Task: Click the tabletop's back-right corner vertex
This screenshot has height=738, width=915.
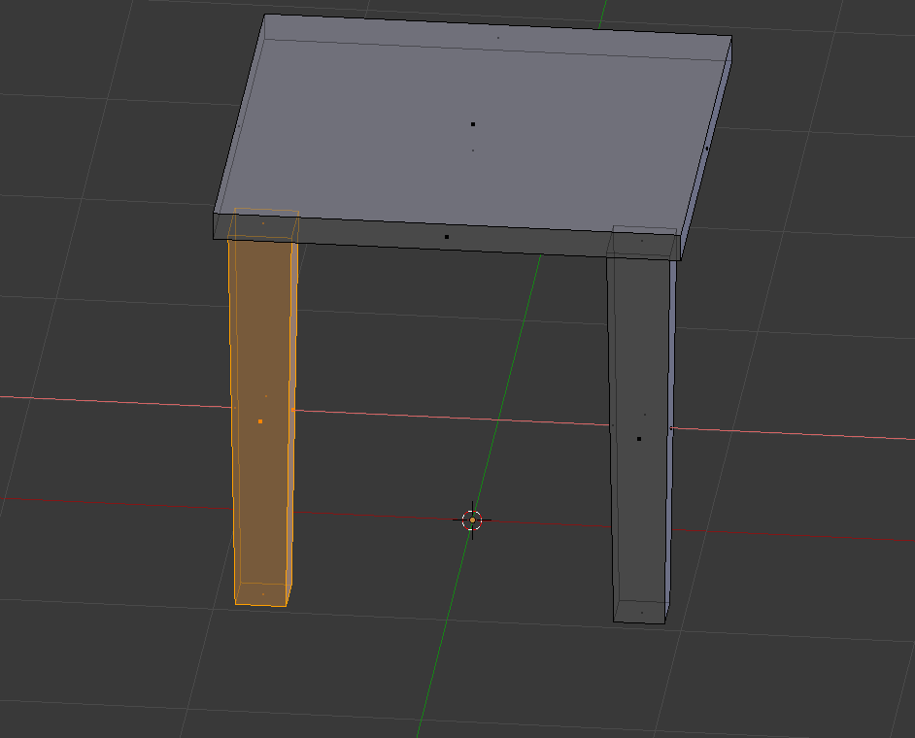Action: (x=731, y=39)
